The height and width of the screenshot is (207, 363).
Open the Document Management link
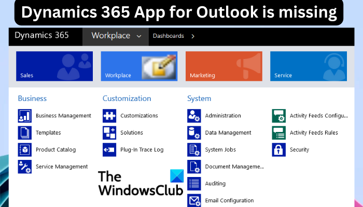(234, 167)
